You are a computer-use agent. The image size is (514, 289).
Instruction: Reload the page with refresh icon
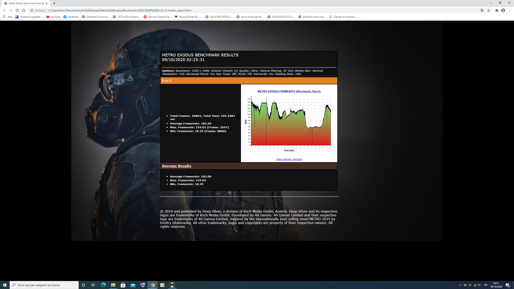click(17, 10)
